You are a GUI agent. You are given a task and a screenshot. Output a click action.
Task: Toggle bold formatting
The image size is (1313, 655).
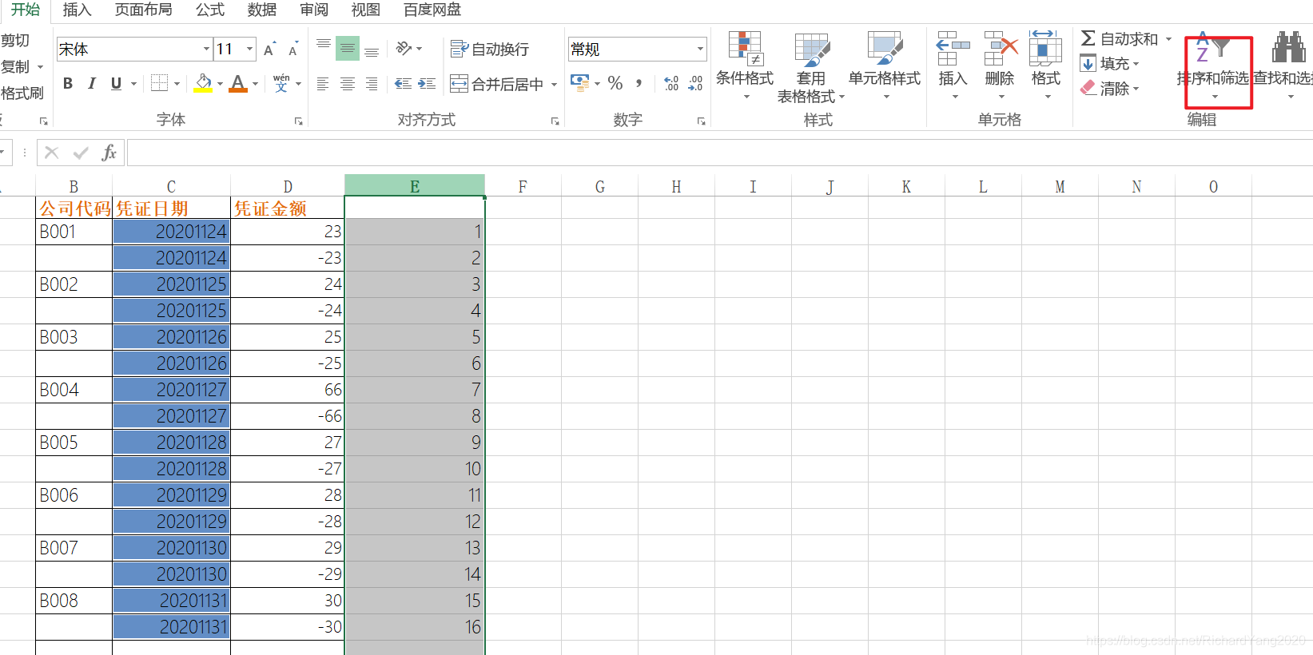68,84
